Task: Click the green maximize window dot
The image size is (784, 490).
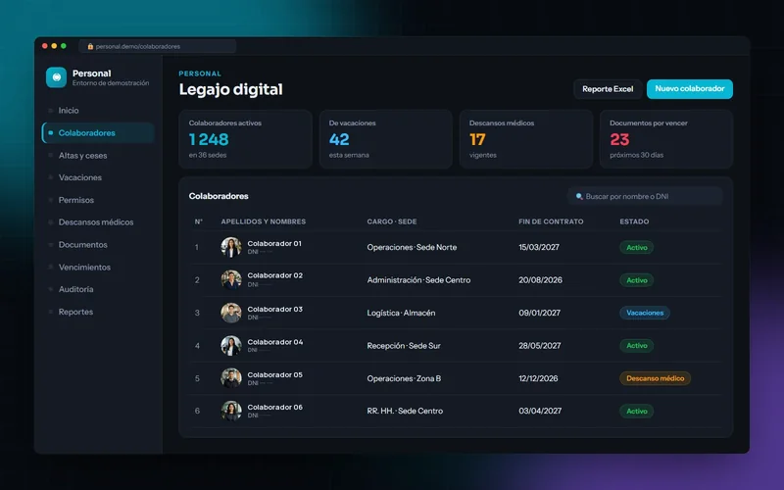Action: (x=64, y=46)
